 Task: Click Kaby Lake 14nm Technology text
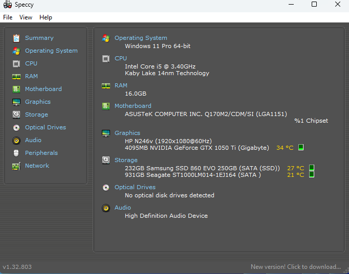click(167, 73)
